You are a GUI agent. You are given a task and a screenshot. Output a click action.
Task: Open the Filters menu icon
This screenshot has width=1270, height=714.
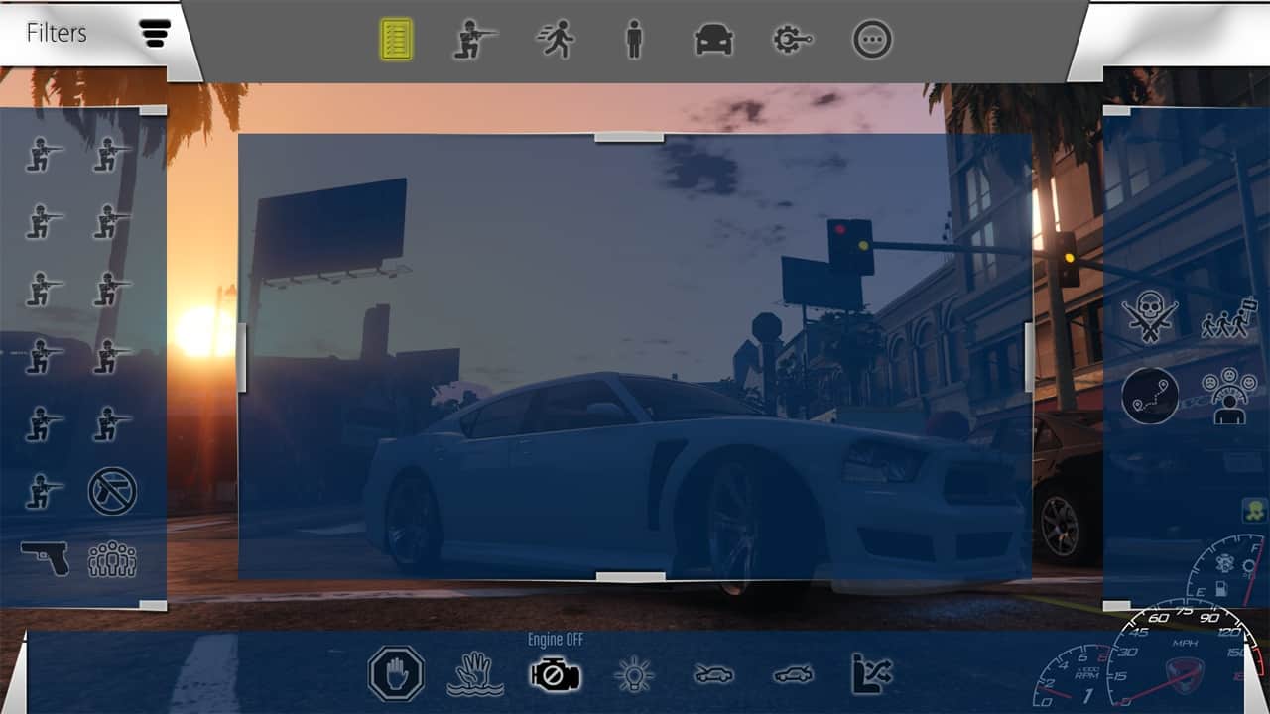[x=155, y=33]
